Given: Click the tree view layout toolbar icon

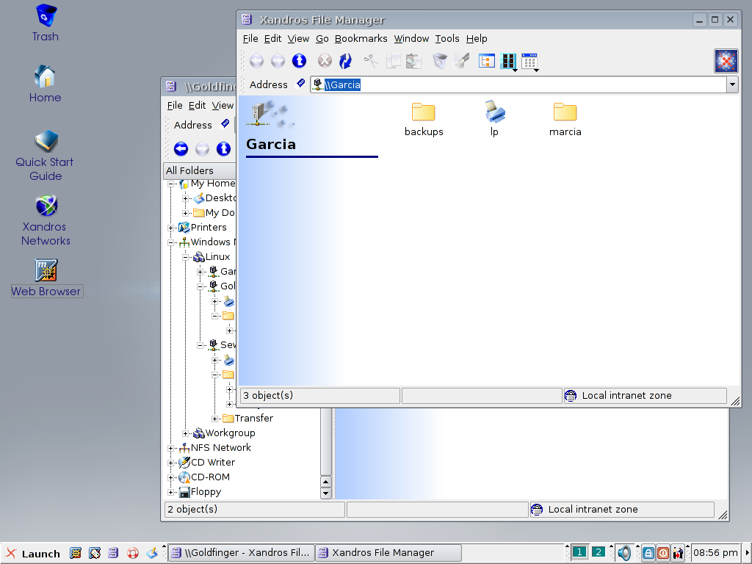Looking at the screenshot, I should pos(487,61).
